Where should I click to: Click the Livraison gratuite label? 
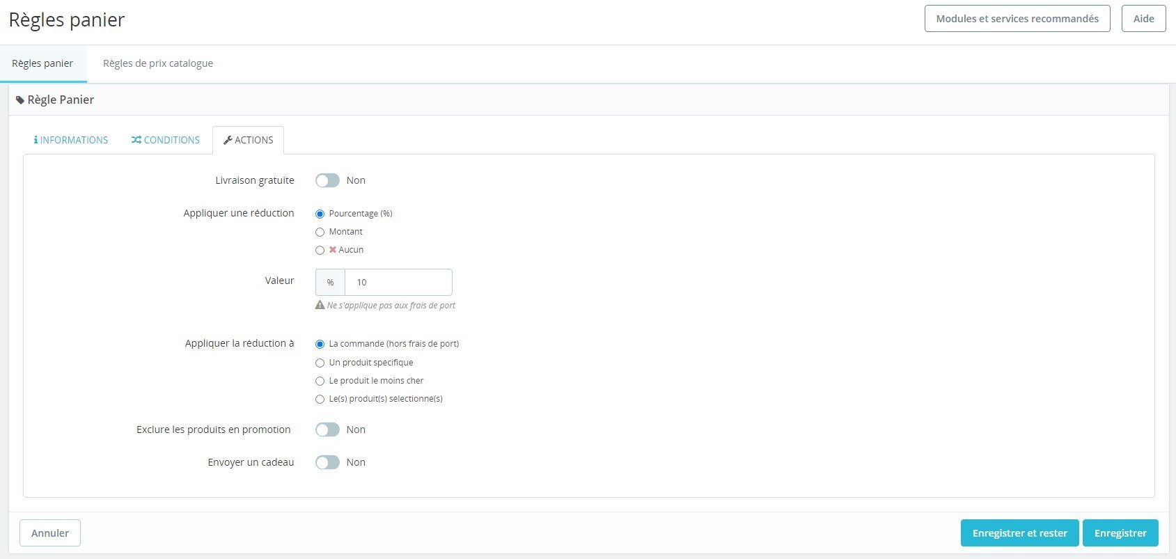[255, 180]
